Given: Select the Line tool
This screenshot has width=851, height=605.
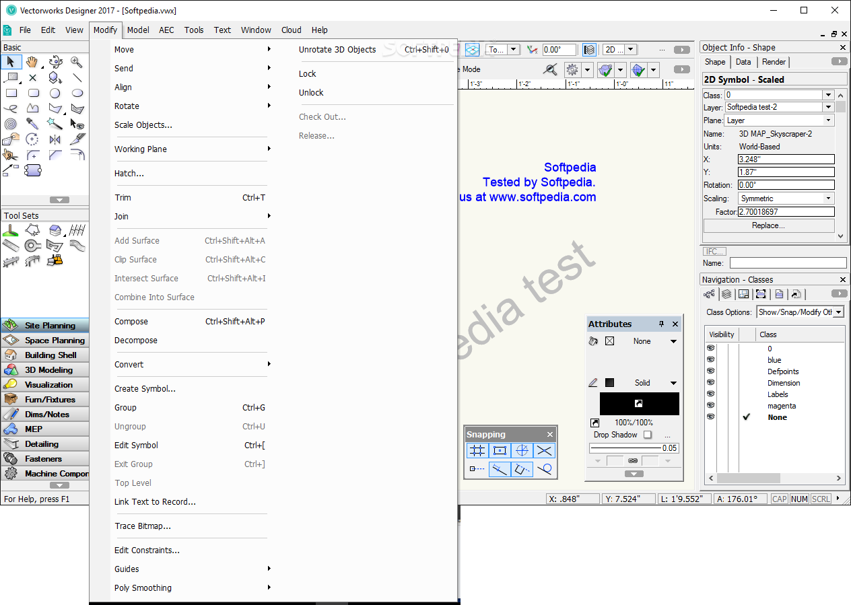Looking at the screenshot, I should pos(77,77).
